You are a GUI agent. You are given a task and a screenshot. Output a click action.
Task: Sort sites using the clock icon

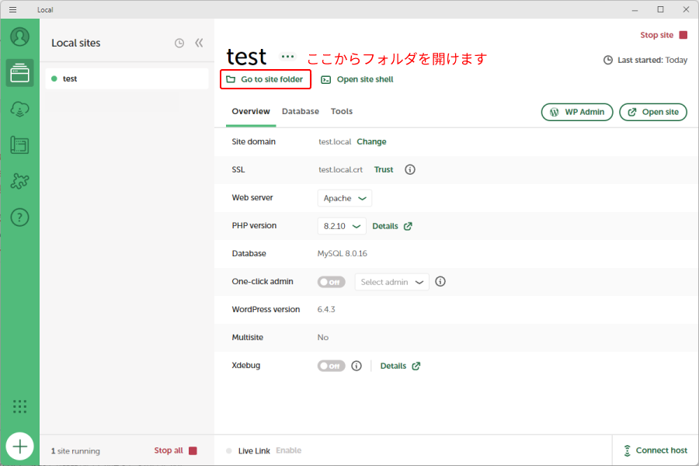click(x=179, y=43)
